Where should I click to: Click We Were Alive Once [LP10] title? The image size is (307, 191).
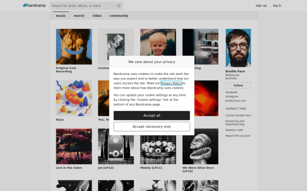click(x=198, y=170)
